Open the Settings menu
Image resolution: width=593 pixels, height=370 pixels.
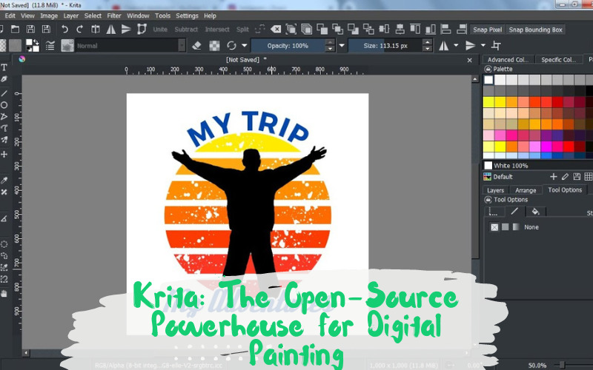[187, 16]
